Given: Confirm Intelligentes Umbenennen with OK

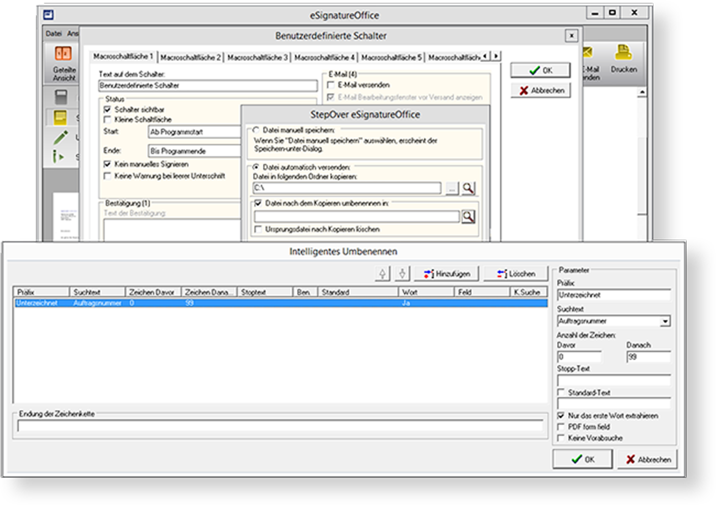Looking at the screenshot, I should click(582, 459).
